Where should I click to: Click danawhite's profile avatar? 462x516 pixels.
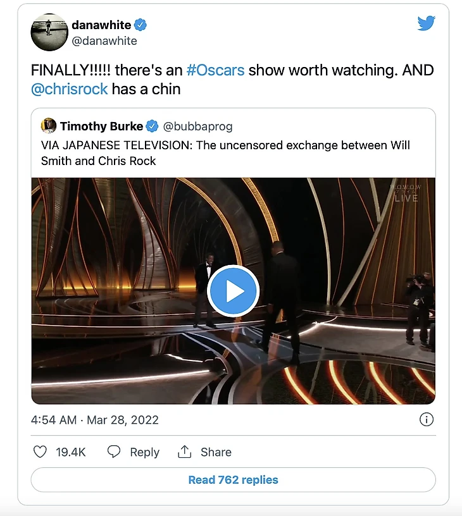click(49, 32)
